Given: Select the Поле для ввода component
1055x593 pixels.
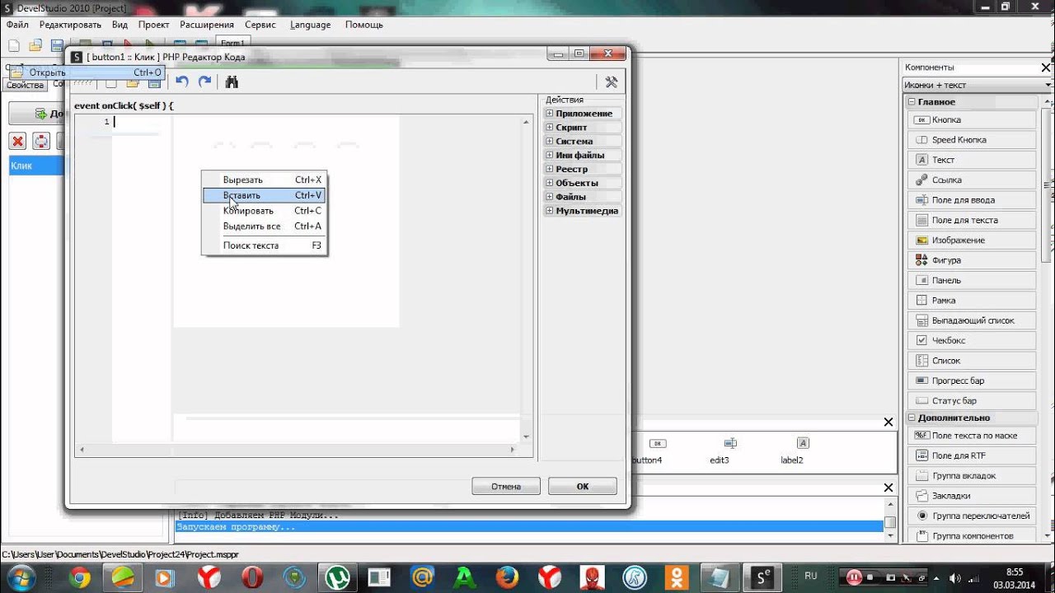Looking at the screenshot, I should pyautogui.click(x=973, y=200).
